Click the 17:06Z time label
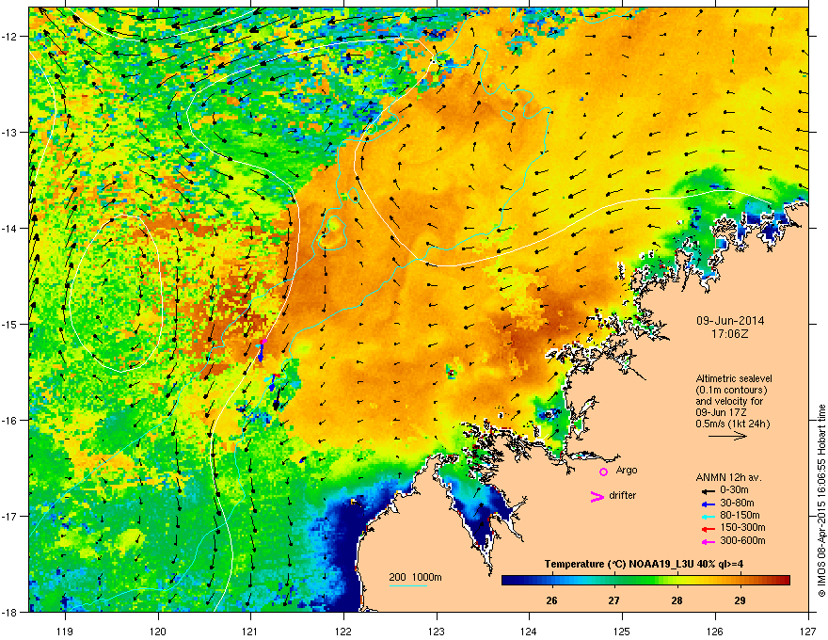The image size is (828, 640). pyautogui.click(x=730, y=334)
